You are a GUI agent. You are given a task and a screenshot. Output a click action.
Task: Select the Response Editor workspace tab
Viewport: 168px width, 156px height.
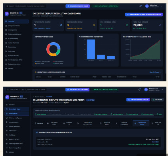105,123
